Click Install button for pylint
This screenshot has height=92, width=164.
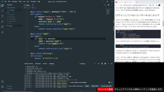click(87, 86)
